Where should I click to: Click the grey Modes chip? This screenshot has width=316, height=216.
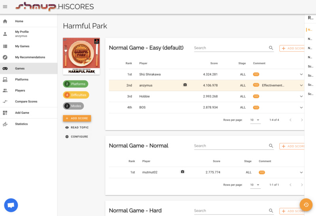[x=73, y=106]
